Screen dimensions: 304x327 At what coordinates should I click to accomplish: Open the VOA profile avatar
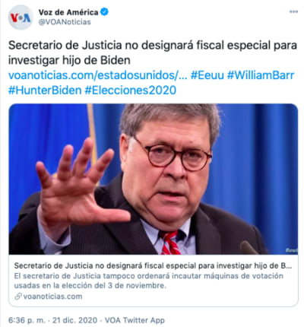(21, 17)
